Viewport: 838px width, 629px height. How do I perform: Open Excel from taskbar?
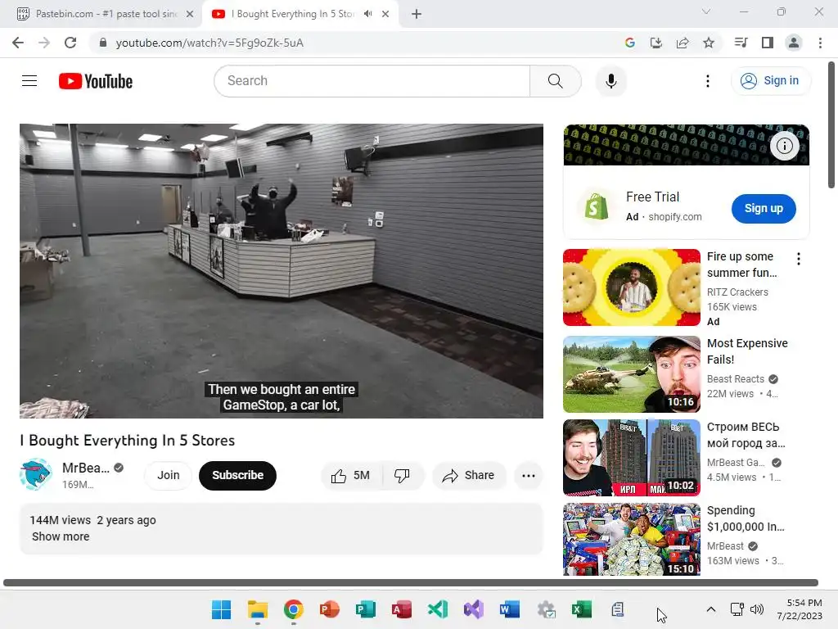click(582, 609)
